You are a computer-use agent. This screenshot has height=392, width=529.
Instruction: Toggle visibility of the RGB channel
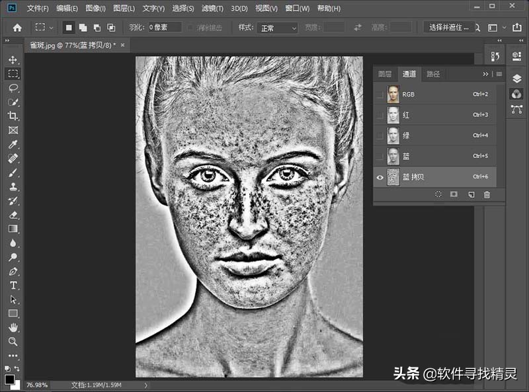[380, 94]
